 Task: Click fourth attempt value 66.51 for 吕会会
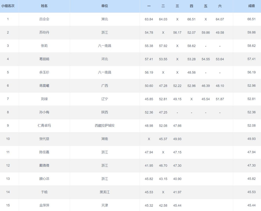click(x=191, y=19)
